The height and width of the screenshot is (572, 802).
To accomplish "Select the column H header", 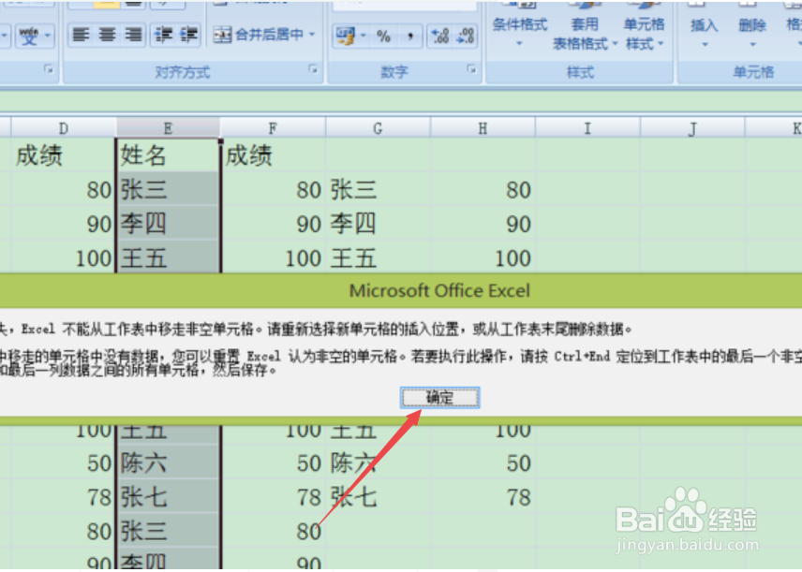I will (x=483, y=128).
